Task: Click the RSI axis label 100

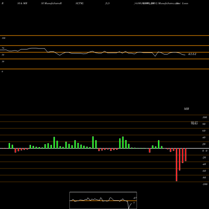Action: [x=4, y=38]
